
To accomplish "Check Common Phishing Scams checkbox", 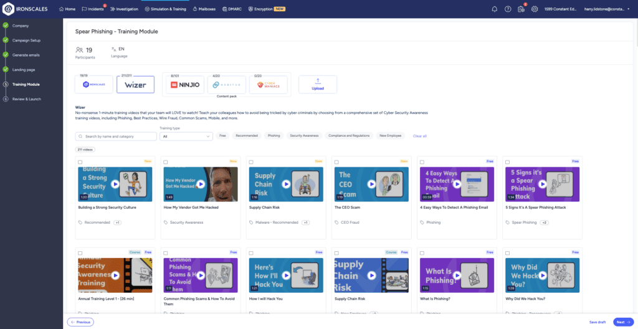I will [166, 253].
